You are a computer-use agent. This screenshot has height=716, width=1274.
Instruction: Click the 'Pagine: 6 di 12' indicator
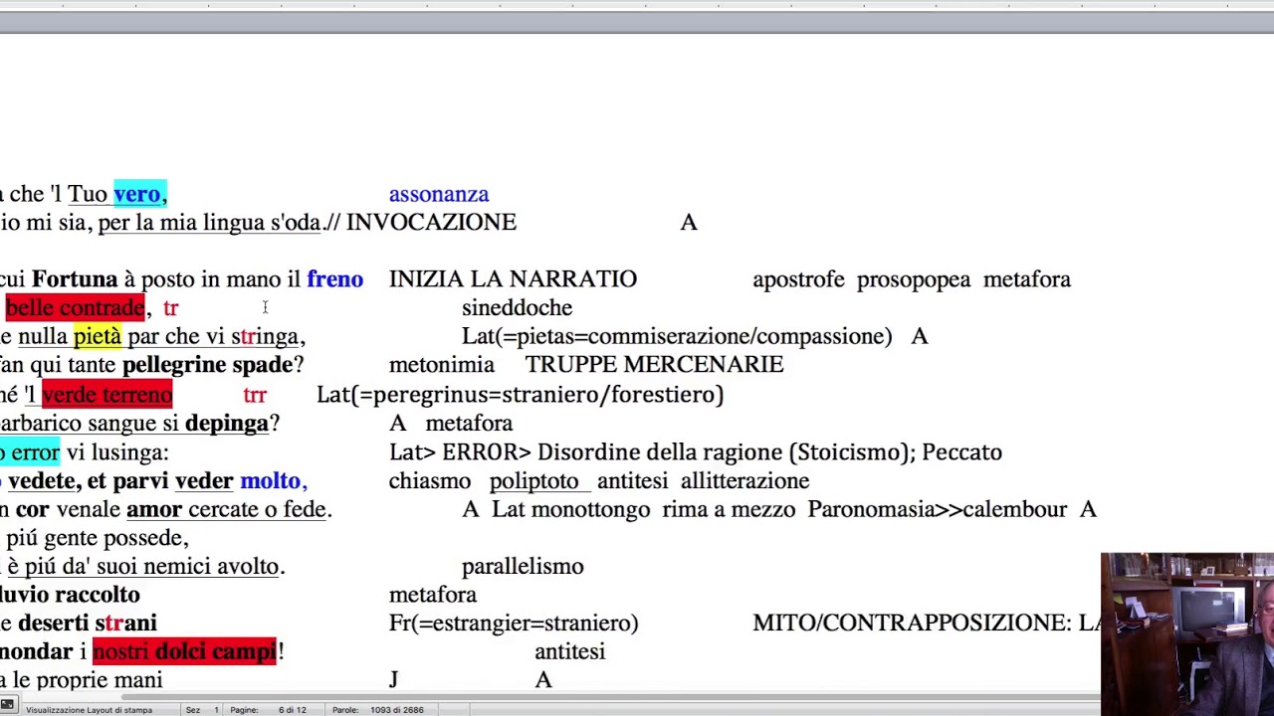pos(268,710)
